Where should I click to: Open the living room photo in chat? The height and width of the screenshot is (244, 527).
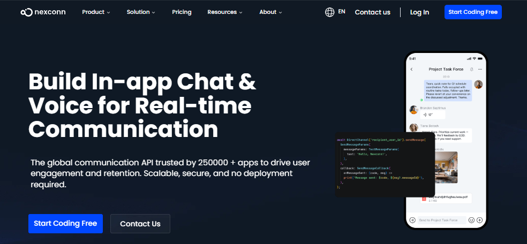pos(446,167)
